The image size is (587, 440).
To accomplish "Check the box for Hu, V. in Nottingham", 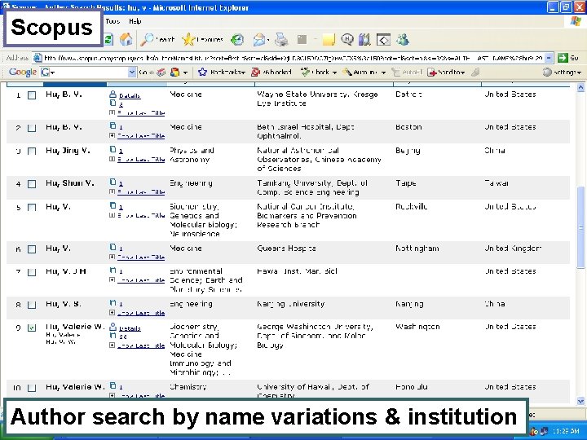I will coord(32,249).
